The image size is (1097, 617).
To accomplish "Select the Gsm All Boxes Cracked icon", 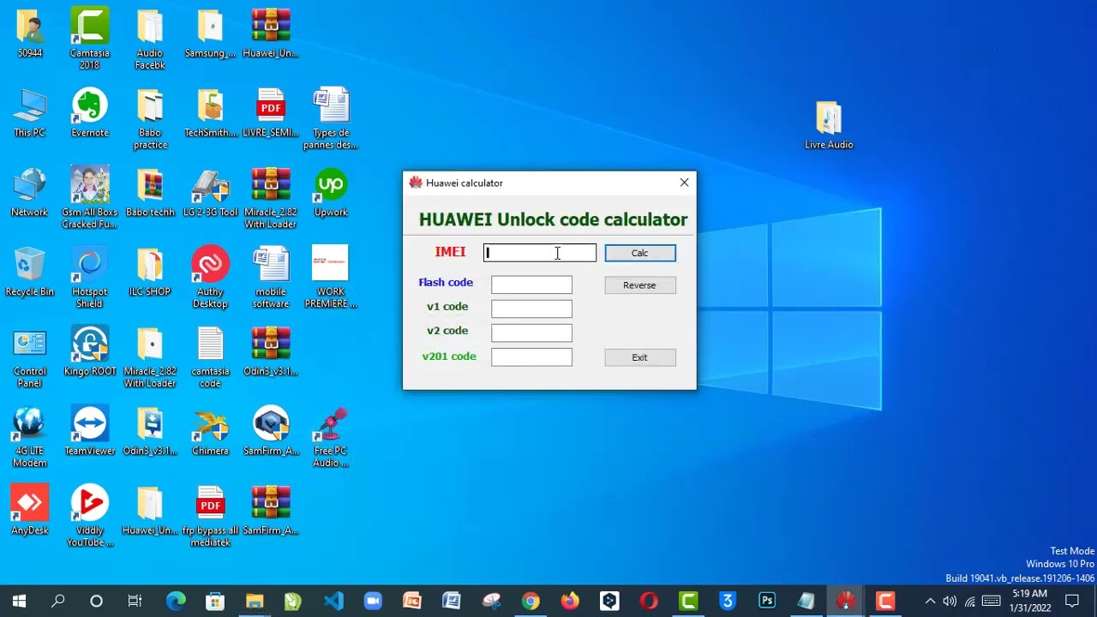I will 90,198.
